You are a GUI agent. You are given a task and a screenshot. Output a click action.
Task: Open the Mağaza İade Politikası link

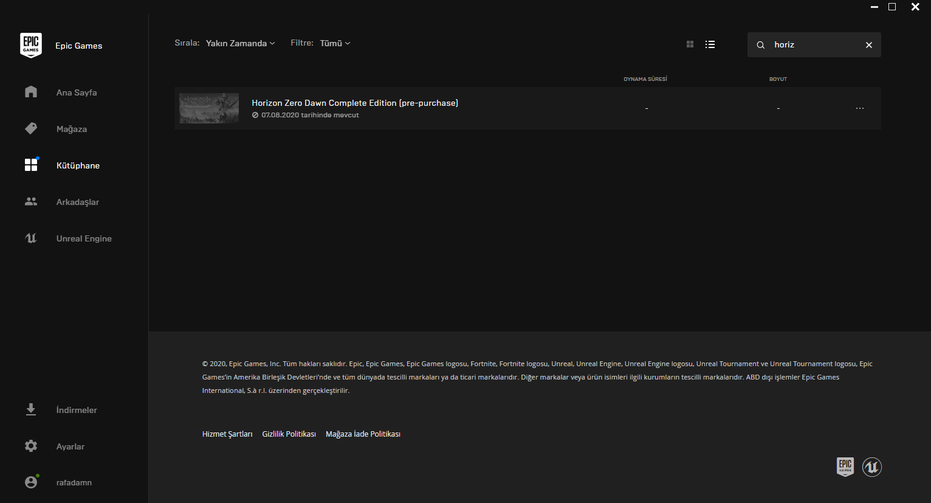coord(363,434)
